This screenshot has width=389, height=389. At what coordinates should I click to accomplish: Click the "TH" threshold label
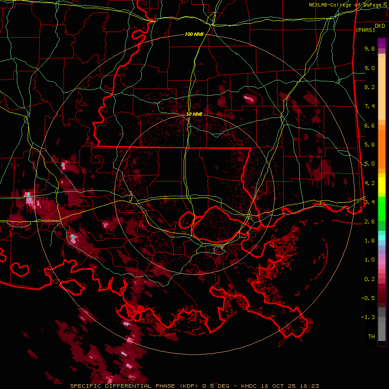click(371, 337)
